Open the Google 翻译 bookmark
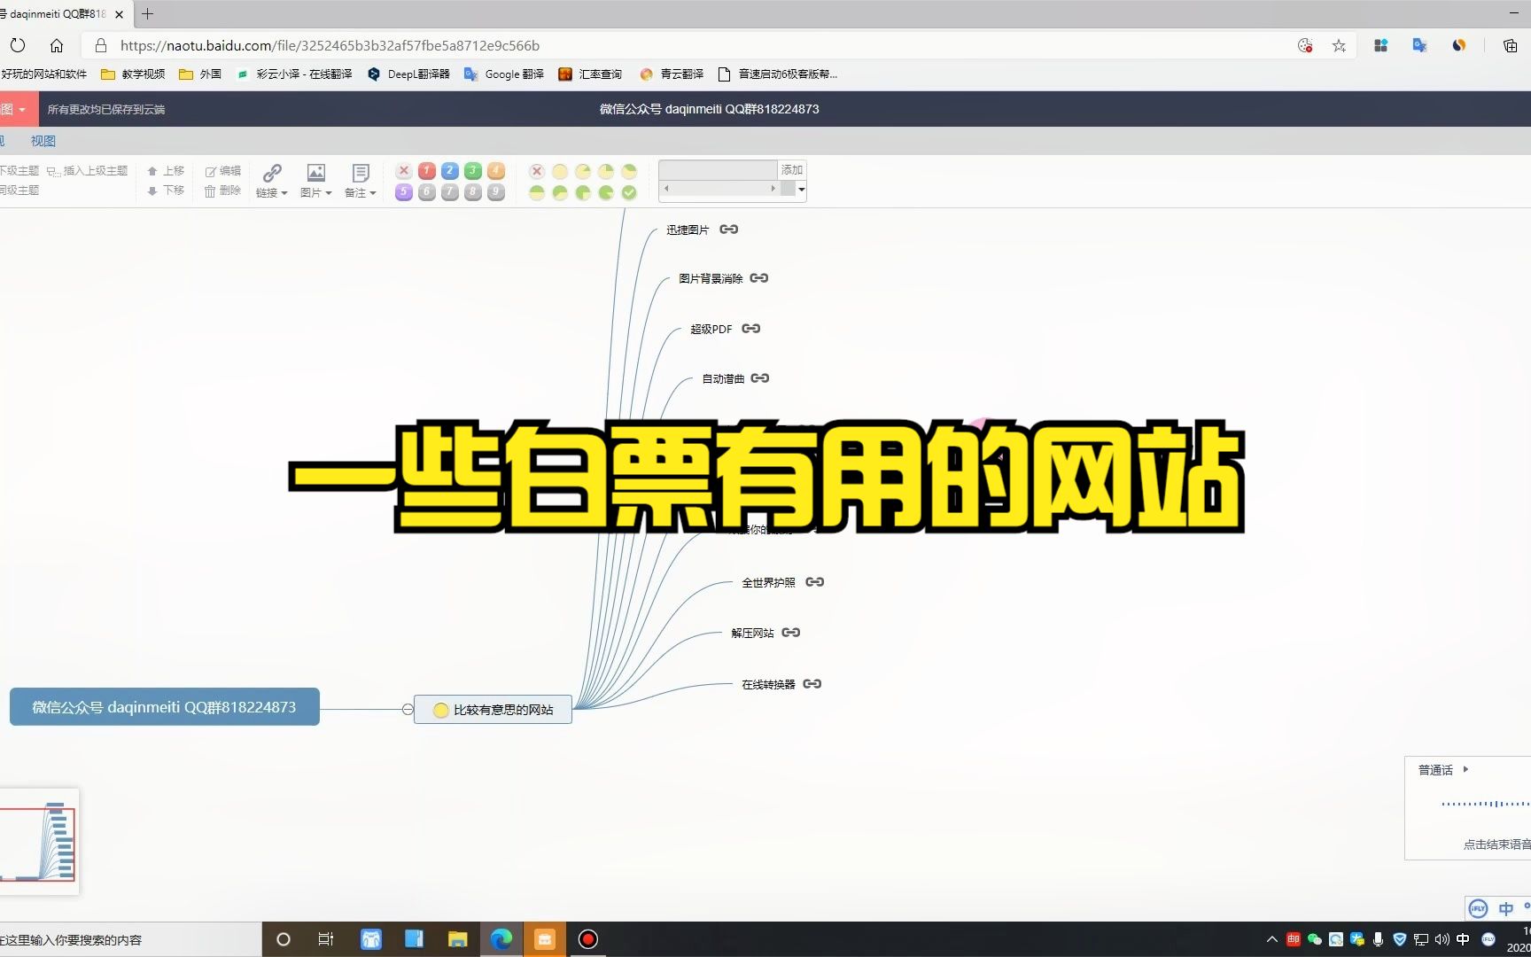Image resolution: width=1531 pixels, height=957 pixels. 504,74
